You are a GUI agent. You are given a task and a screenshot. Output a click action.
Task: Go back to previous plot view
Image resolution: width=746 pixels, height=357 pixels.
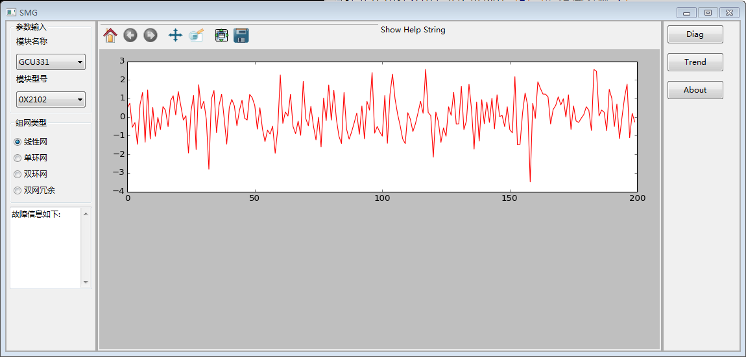[130, 35]
